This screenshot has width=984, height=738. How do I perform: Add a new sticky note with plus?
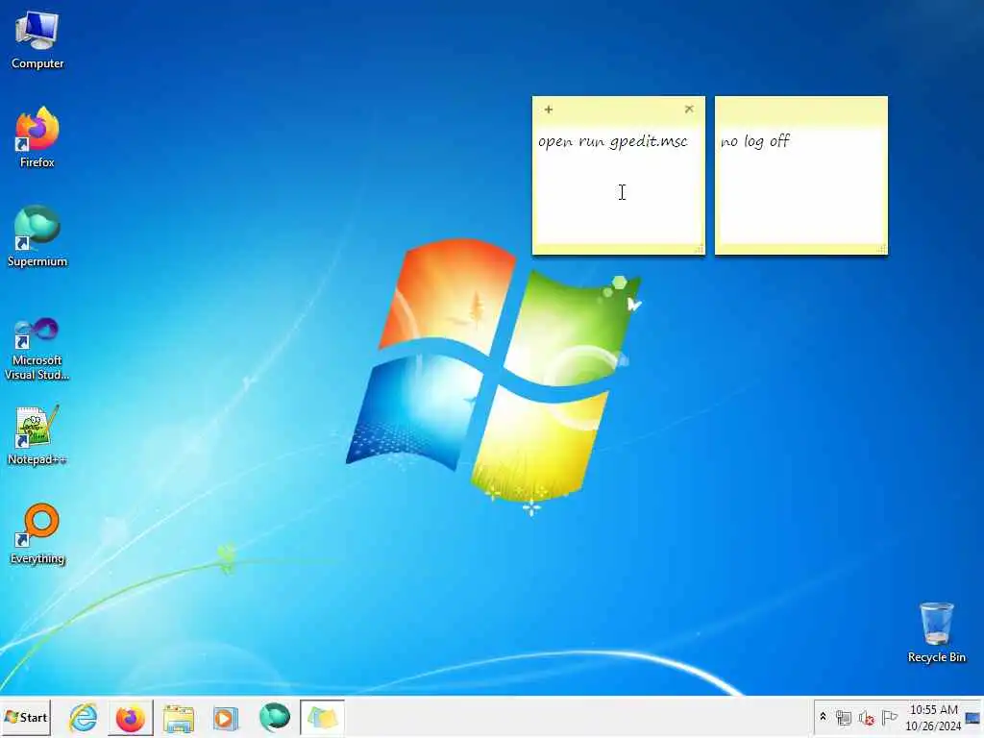549,110
